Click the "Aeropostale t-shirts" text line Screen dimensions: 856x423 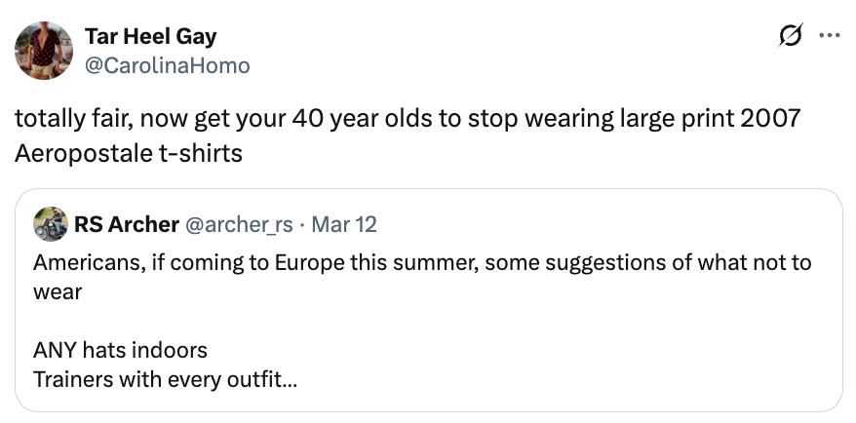(128, 153)
